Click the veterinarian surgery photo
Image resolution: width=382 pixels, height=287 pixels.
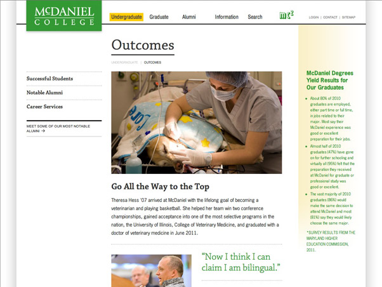[x=196, y=123]
